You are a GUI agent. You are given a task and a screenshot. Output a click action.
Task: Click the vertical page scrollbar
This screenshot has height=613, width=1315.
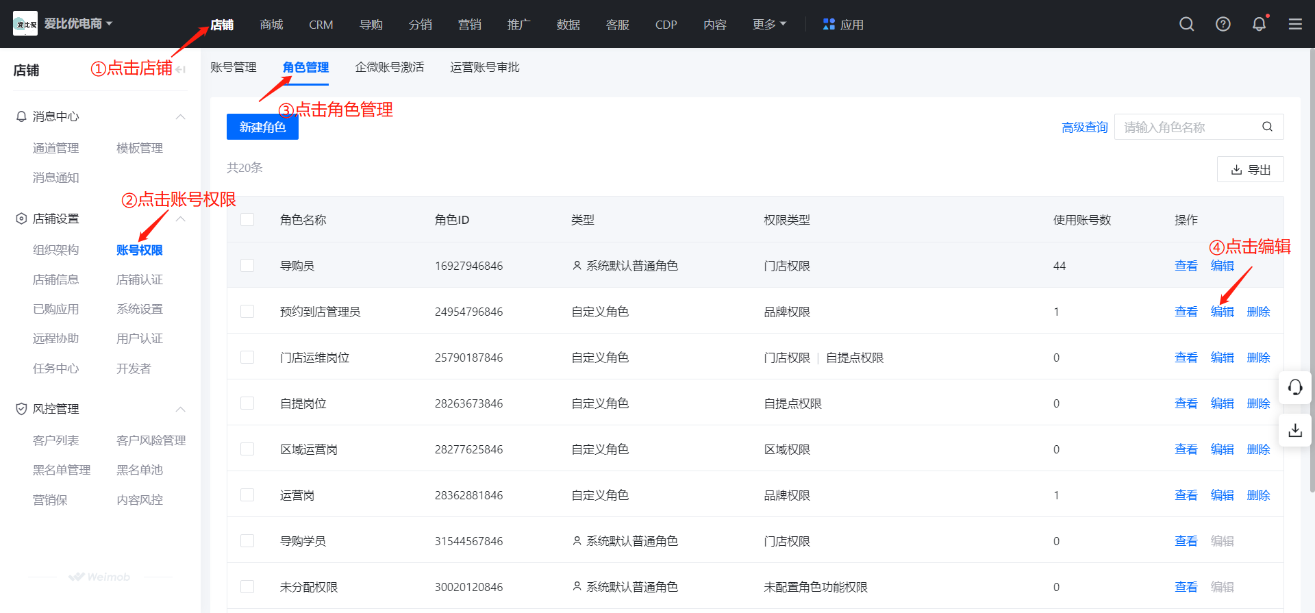tap(1312, 271)
